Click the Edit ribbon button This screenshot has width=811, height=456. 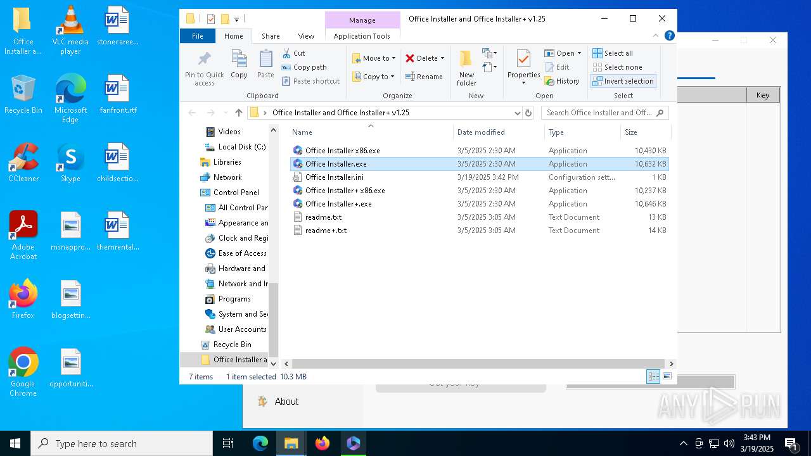(x=557, y=67)
